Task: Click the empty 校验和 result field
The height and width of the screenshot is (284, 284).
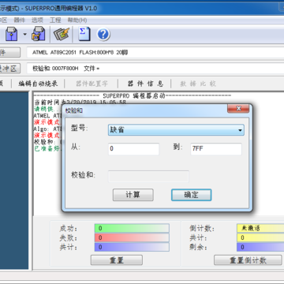Action: (148, 176)
